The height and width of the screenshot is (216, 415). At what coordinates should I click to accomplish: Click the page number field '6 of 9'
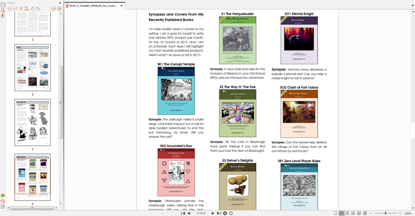(201, 213)
